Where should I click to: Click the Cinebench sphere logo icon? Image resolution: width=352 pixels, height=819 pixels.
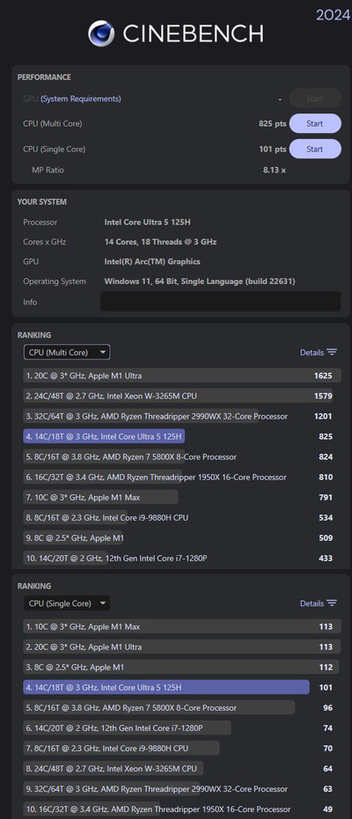pyautogui.click(x=101, y=34)
